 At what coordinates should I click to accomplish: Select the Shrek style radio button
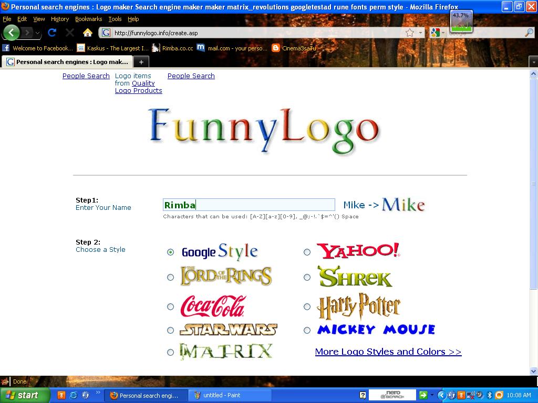coord(307,277)
